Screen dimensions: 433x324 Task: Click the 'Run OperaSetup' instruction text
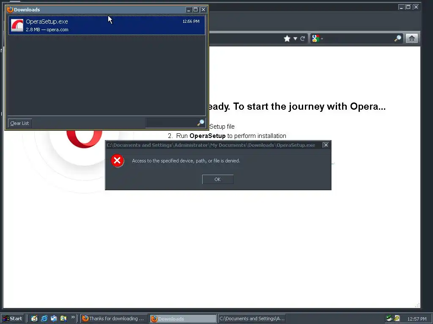(231, 136)
